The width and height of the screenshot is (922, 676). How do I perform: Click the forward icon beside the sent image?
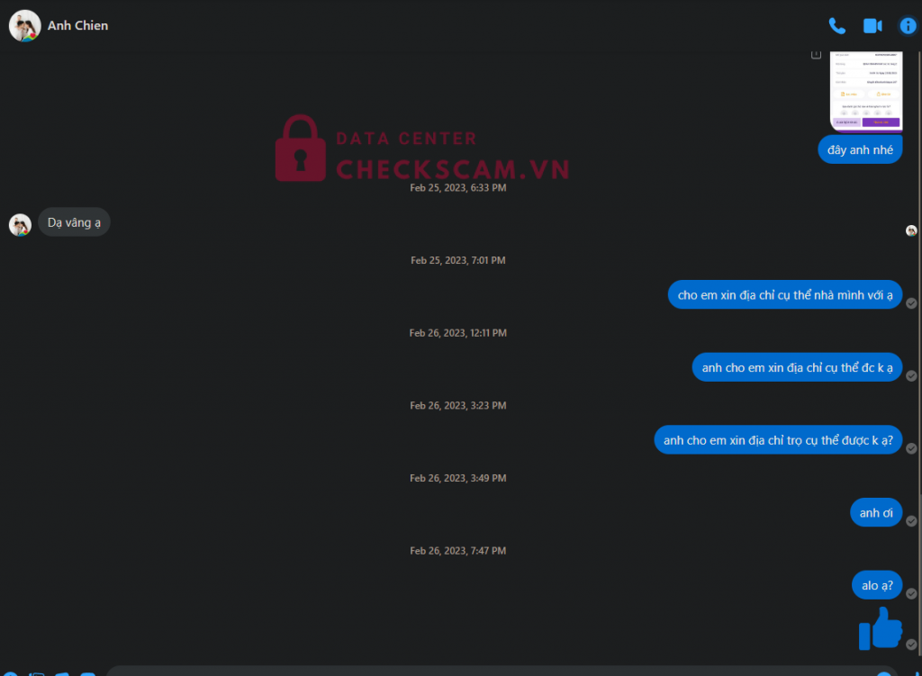click(816, 55)
